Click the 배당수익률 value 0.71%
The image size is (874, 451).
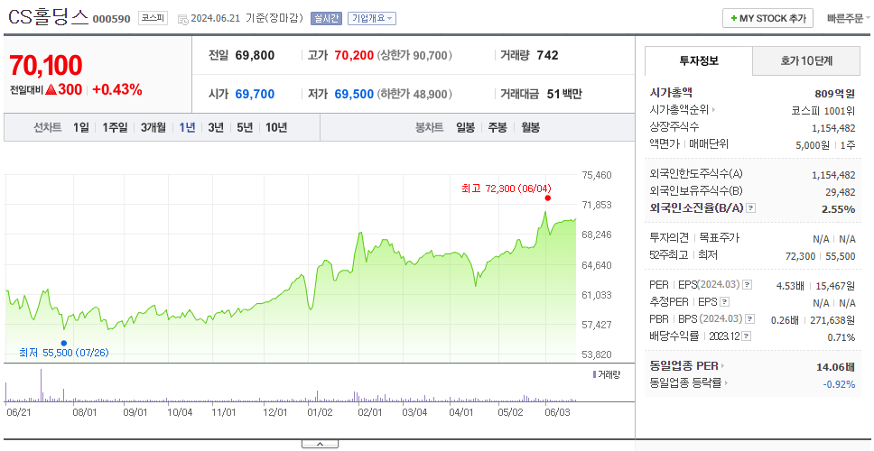click(x=841, y=336)
